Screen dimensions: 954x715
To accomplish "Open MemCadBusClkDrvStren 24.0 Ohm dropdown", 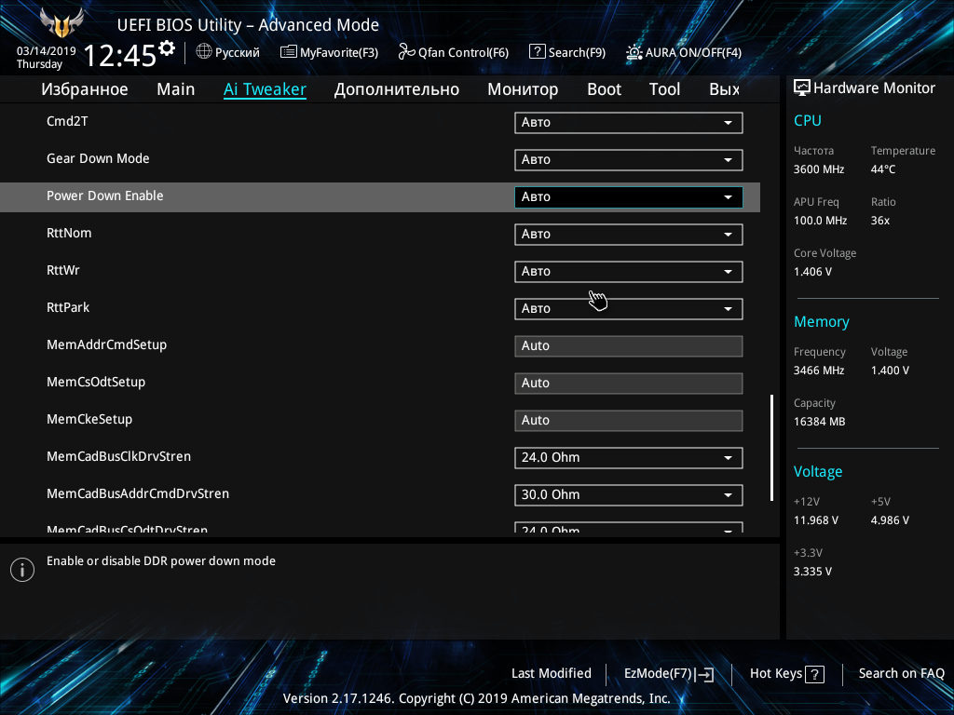I will [629, 458].
